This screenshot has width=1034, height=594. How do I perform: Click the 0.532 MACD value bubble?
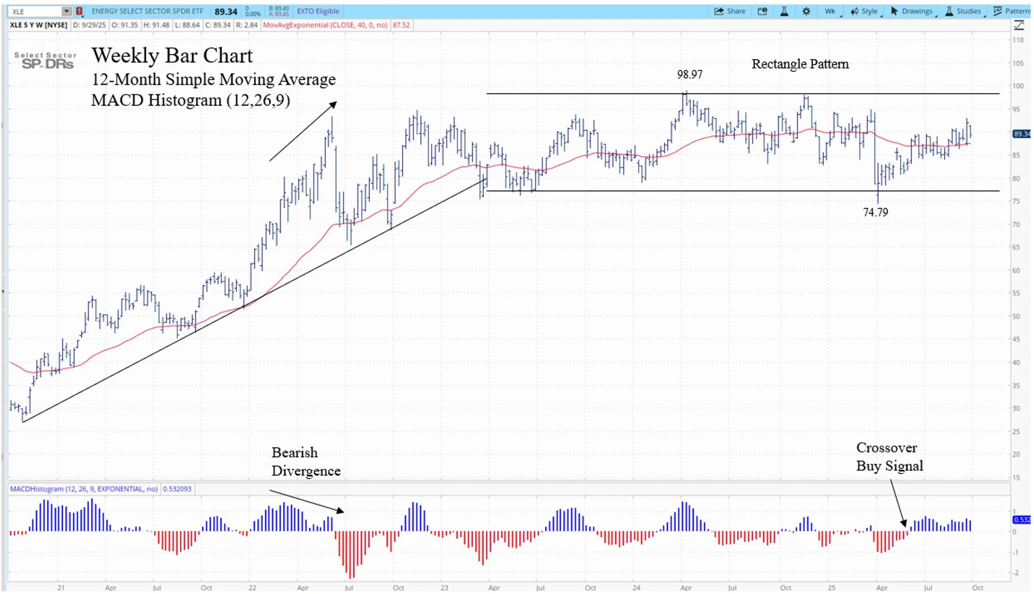pos(1021,520)
